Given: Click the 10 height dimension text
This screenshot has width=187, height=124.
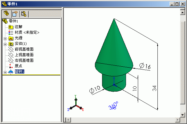Looking at the screenshot, I should click(x=135, y=89).
